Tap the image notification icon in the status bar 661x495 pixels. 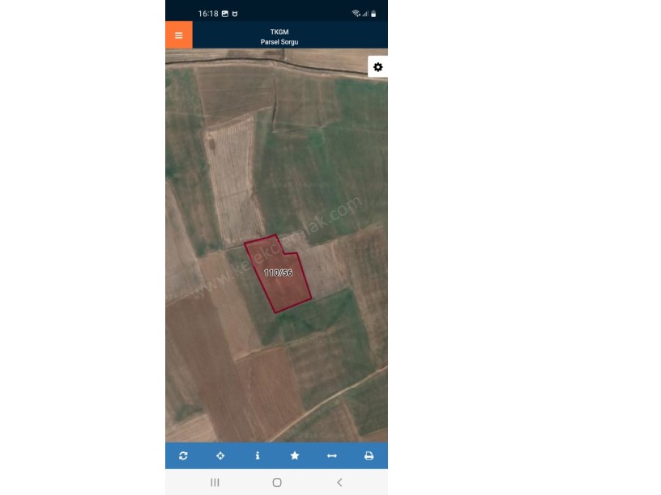pos(225,14)
